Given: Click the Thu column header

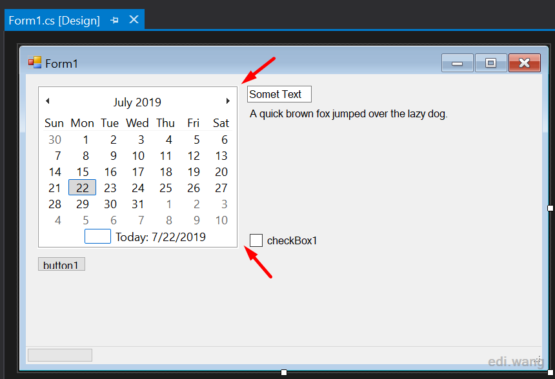Looking at the screenshot, I should pos(166,123).
